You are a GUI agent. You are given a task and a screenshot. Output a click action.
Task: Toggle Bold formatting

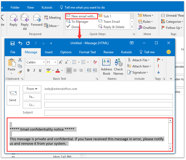(x=28, y=70)
